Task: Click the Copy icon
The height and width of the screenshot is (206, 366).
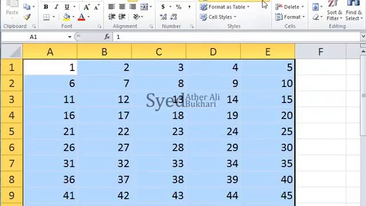Action: 27,7
